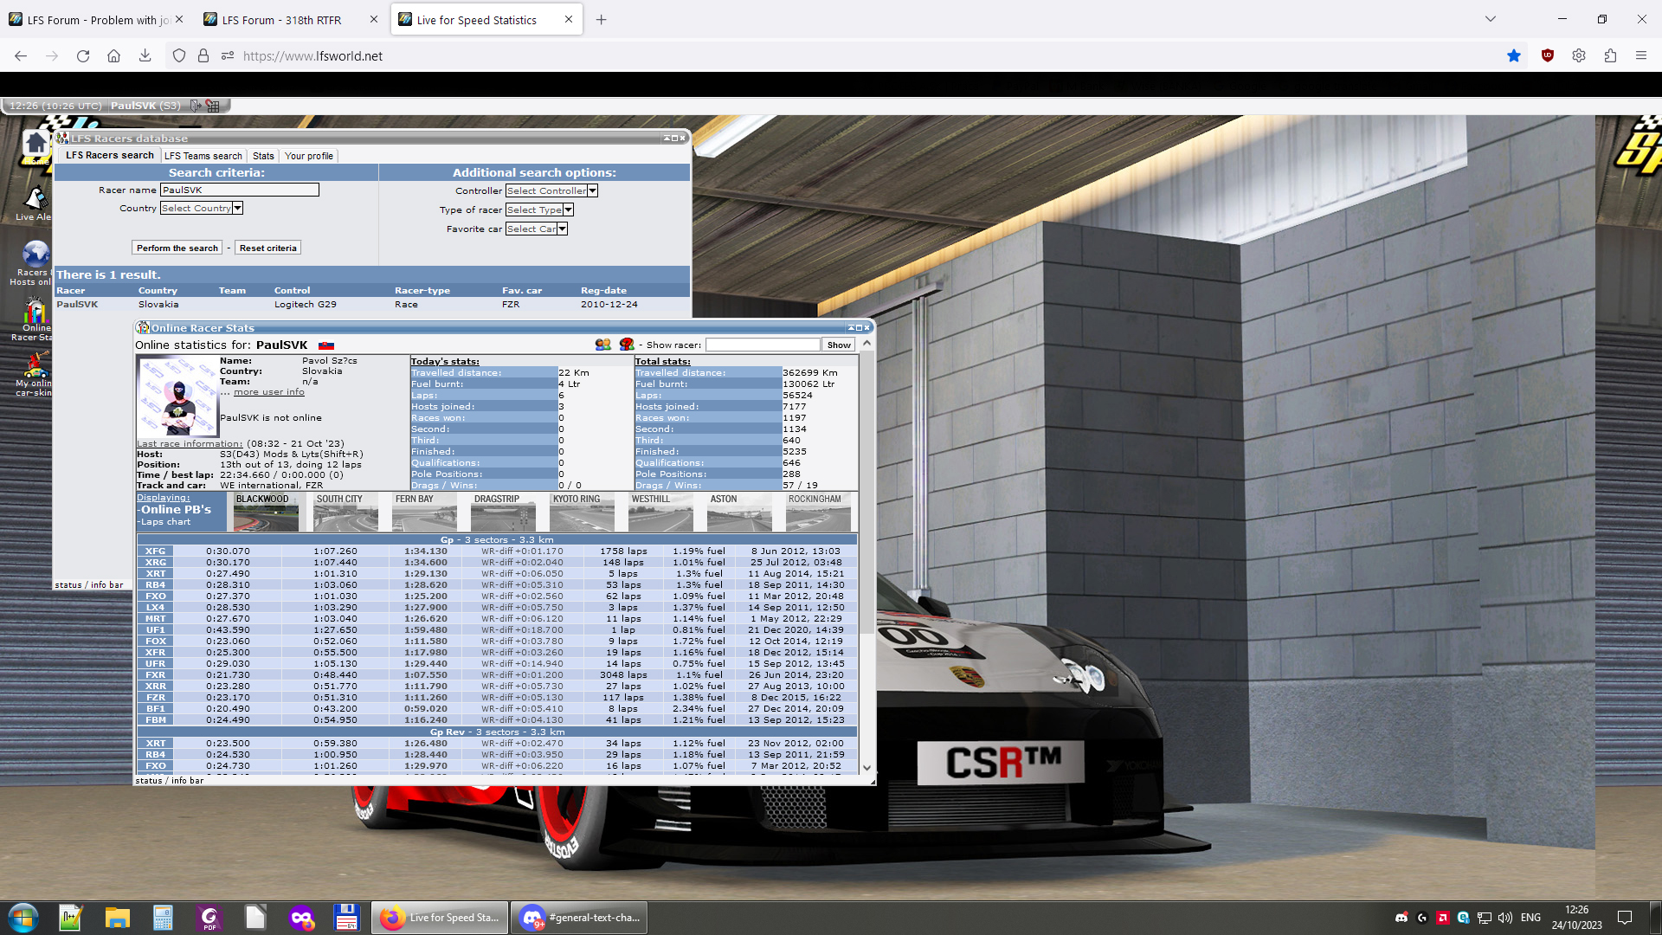Open Online Racer Stats chart icon
1662x935 pixels.
coord(35,310)
